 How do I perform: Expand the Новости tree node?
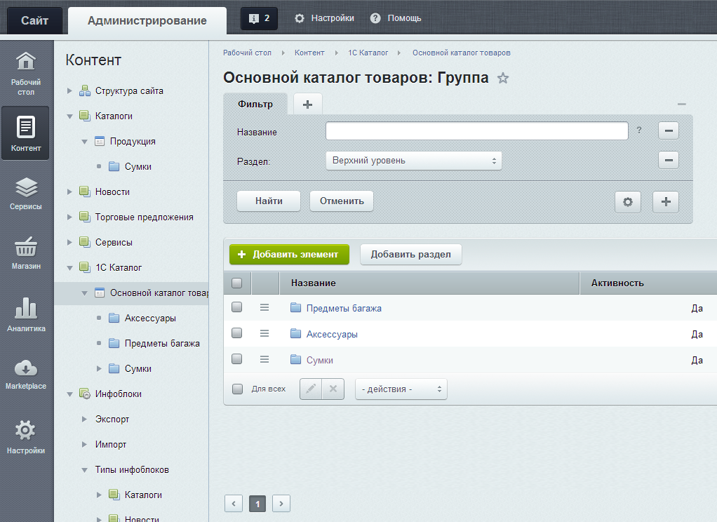click(70, 192)
